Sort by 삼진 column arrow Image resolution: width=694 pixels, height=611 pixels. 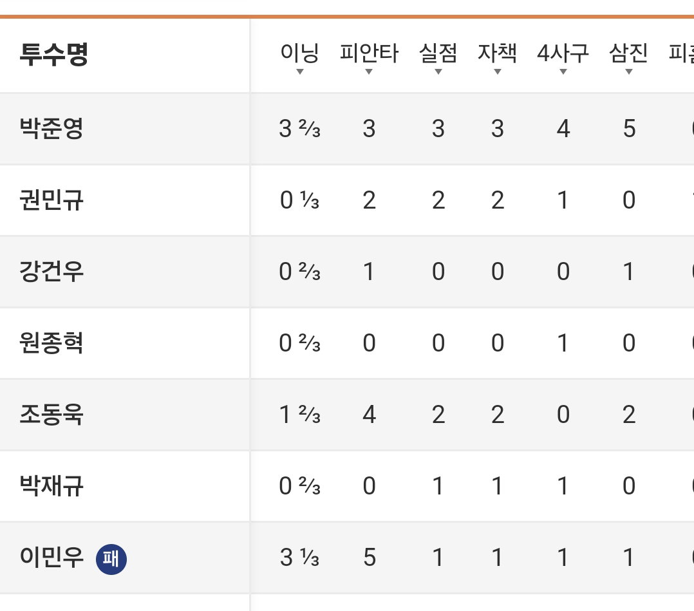tap(628, 71)
